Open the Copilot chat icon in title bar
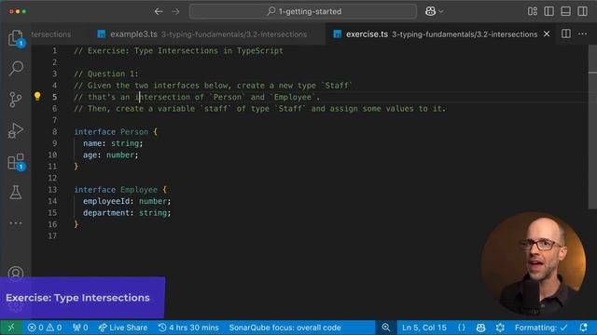Screen dimensions: 597x335 pos(430,11)
